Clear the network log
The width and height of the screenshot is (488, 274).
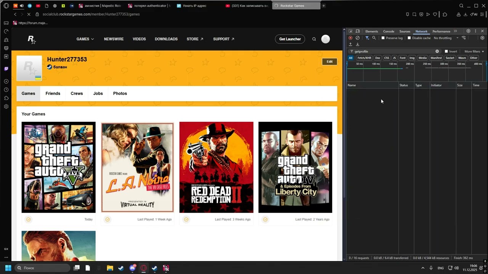click(357, 38)
